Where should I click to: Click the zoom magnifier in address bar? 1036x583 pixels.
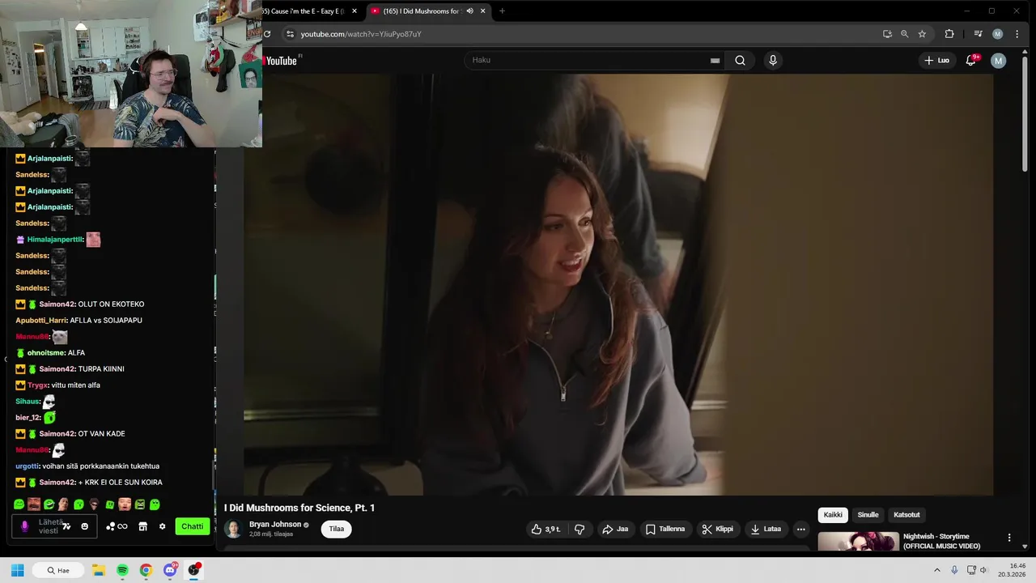904,34
